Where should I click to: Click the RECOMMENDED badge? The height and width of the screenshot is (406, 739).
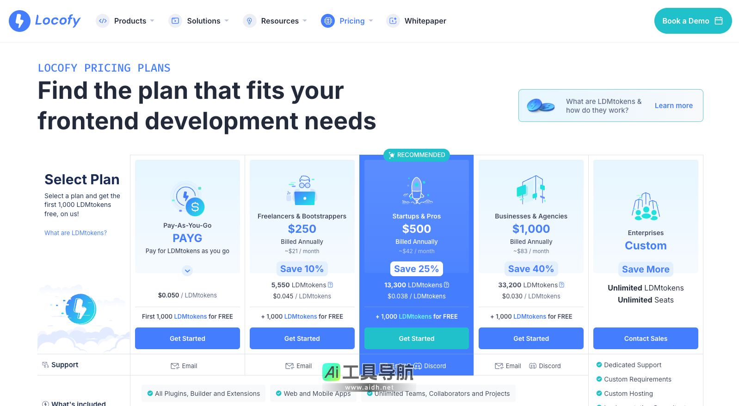pos(417,155)
